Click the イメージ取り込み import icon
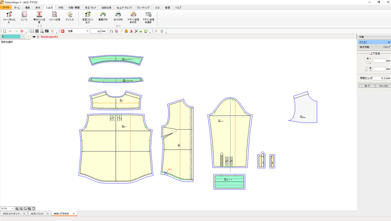Image resolution: width=391 pixels, height=221 pixels. [9, 15]
